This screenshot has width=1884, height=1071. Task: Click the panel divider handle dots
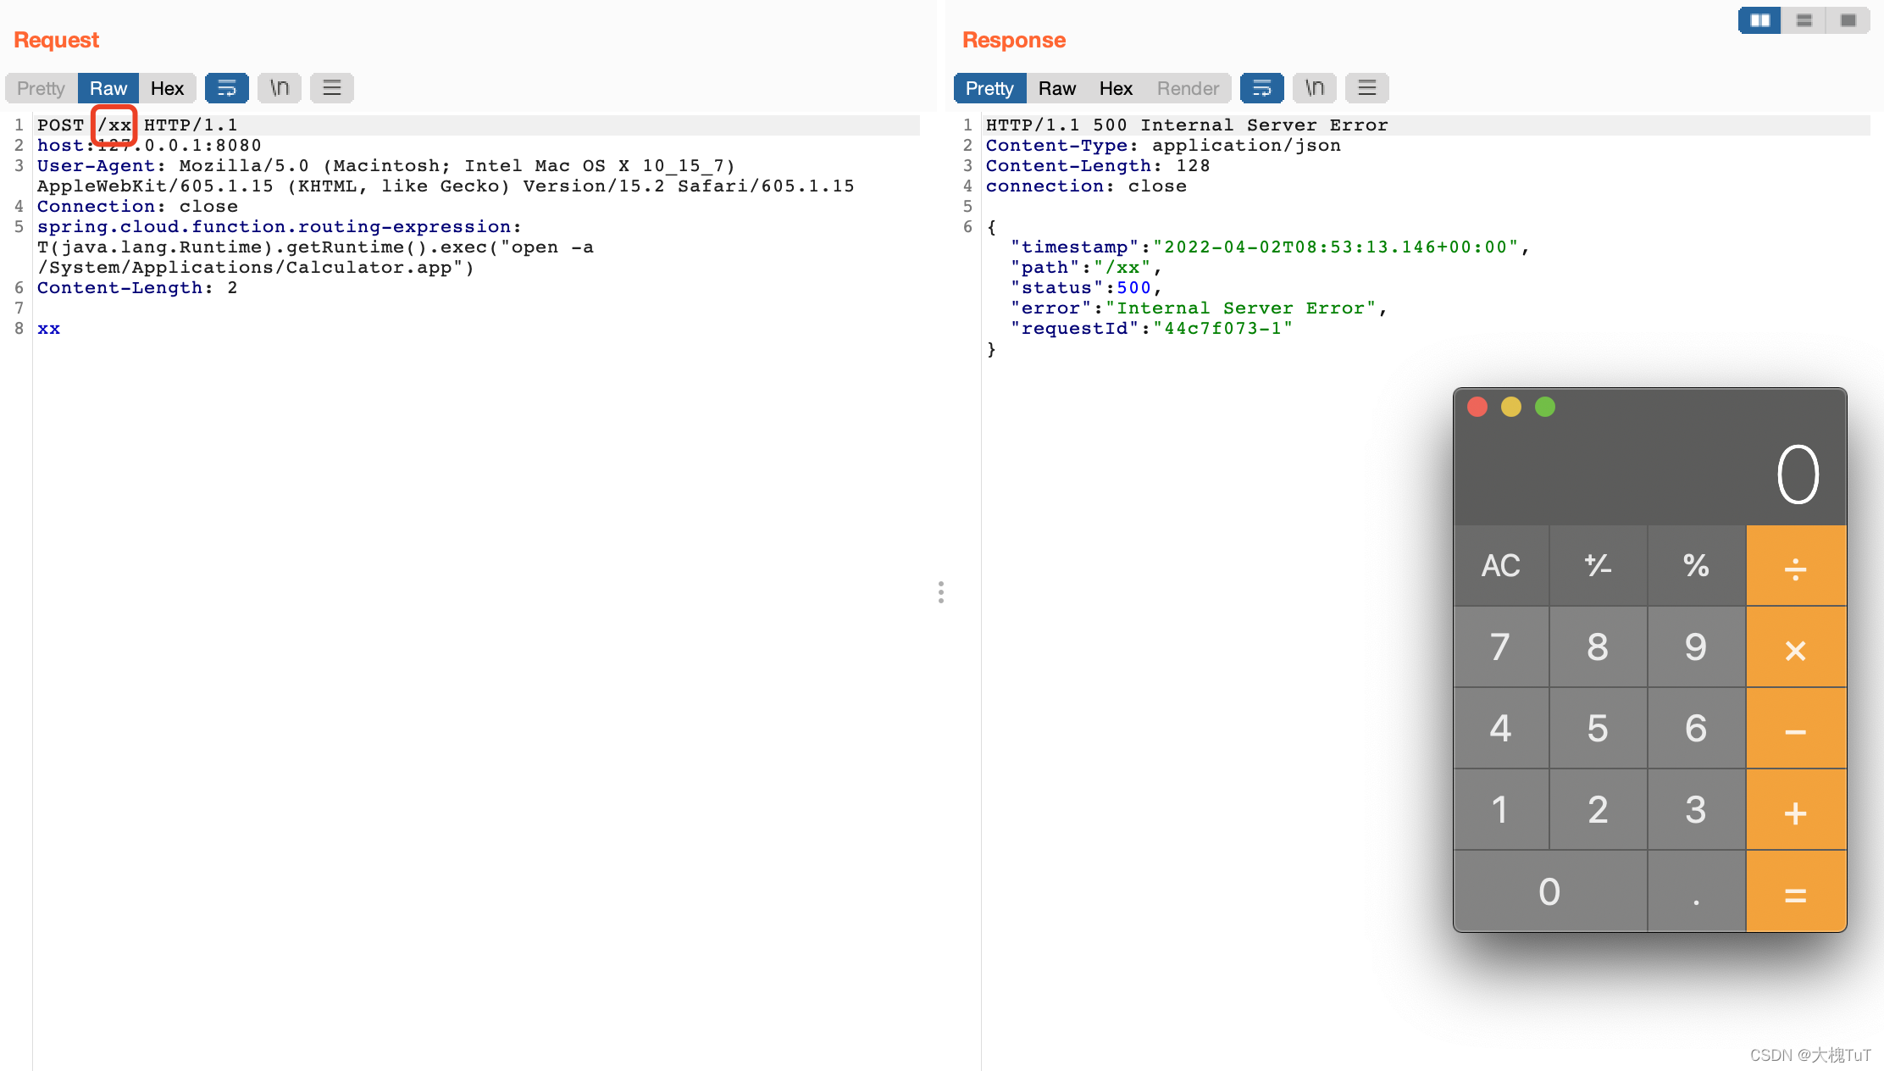click(x=940, y=592)
